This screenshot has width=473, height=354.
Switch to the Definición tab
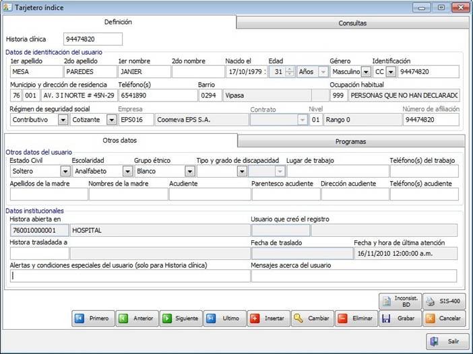[119, 22]
